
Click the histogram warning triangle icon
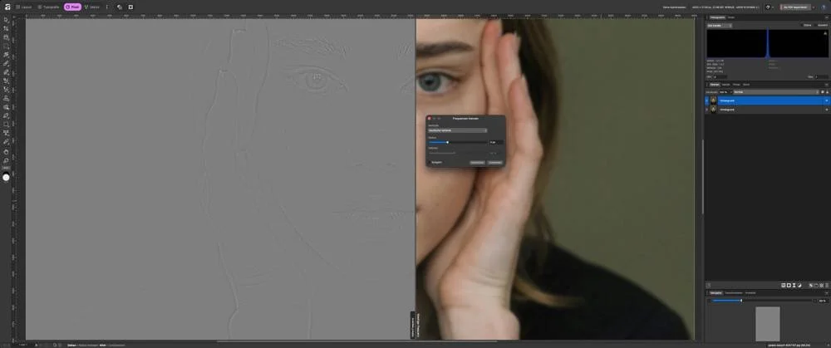click(826, 33)
